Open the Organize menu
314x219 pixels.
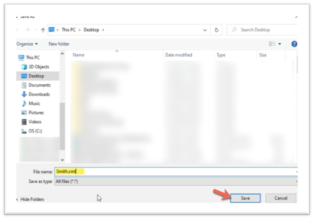point(27,44)
